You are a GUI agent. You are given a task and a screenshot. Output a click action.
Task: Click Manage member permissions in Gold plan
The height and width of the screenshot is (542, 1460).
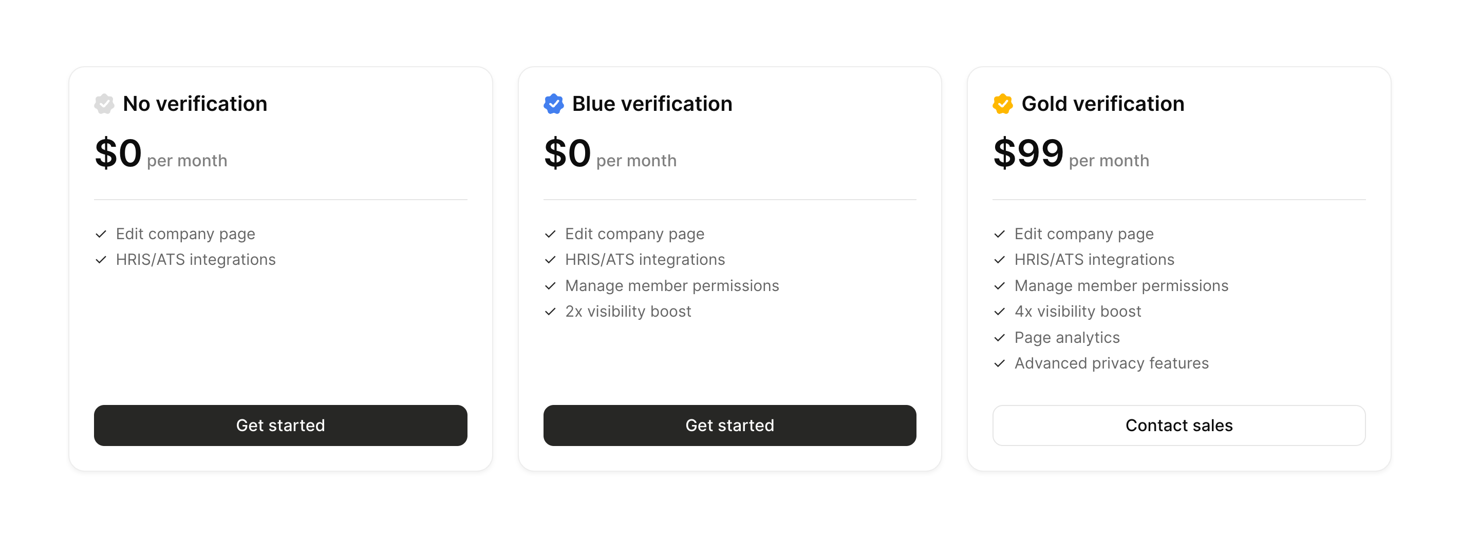1120,285
